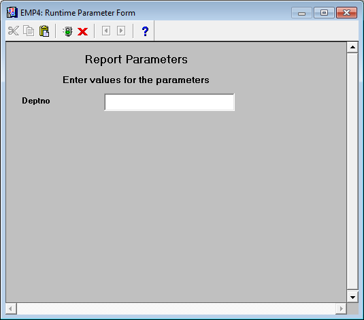Run the report with traffic light icon
The width and height of the screenshot is (364, 320).
(67, 31)
